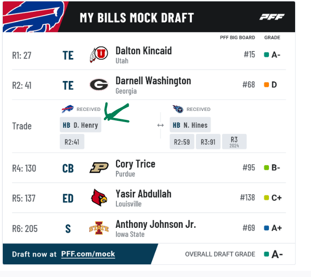
Task: Click the PFF Big Board column header
Action: (238, 37)
